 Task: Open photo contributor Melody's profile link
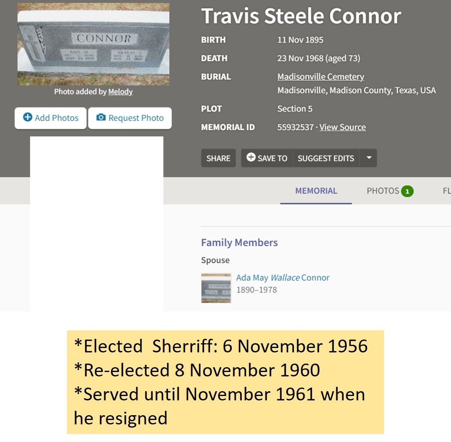click(x=120, y=92)
